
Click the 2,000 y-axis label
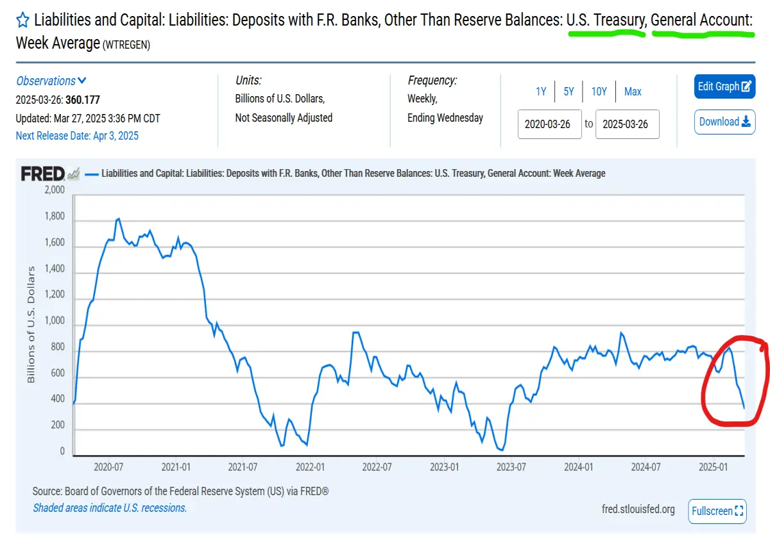point(55,190)
